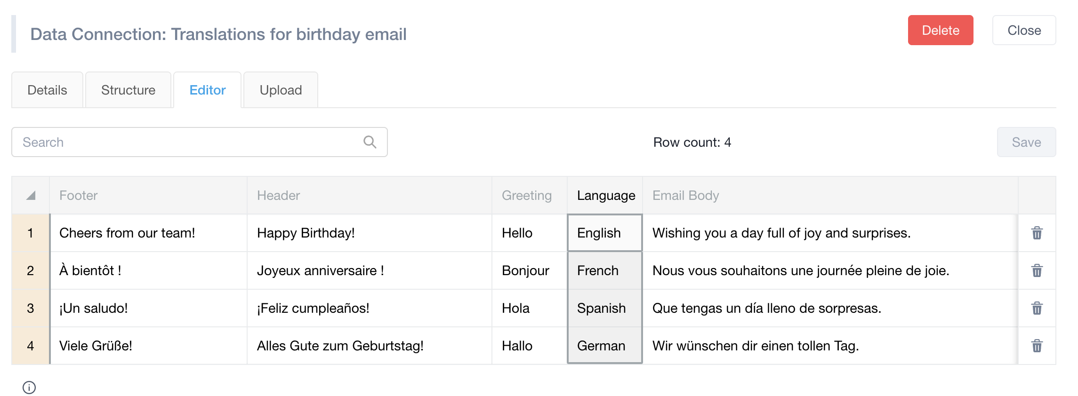Select row number 3 header

(31, 308)
